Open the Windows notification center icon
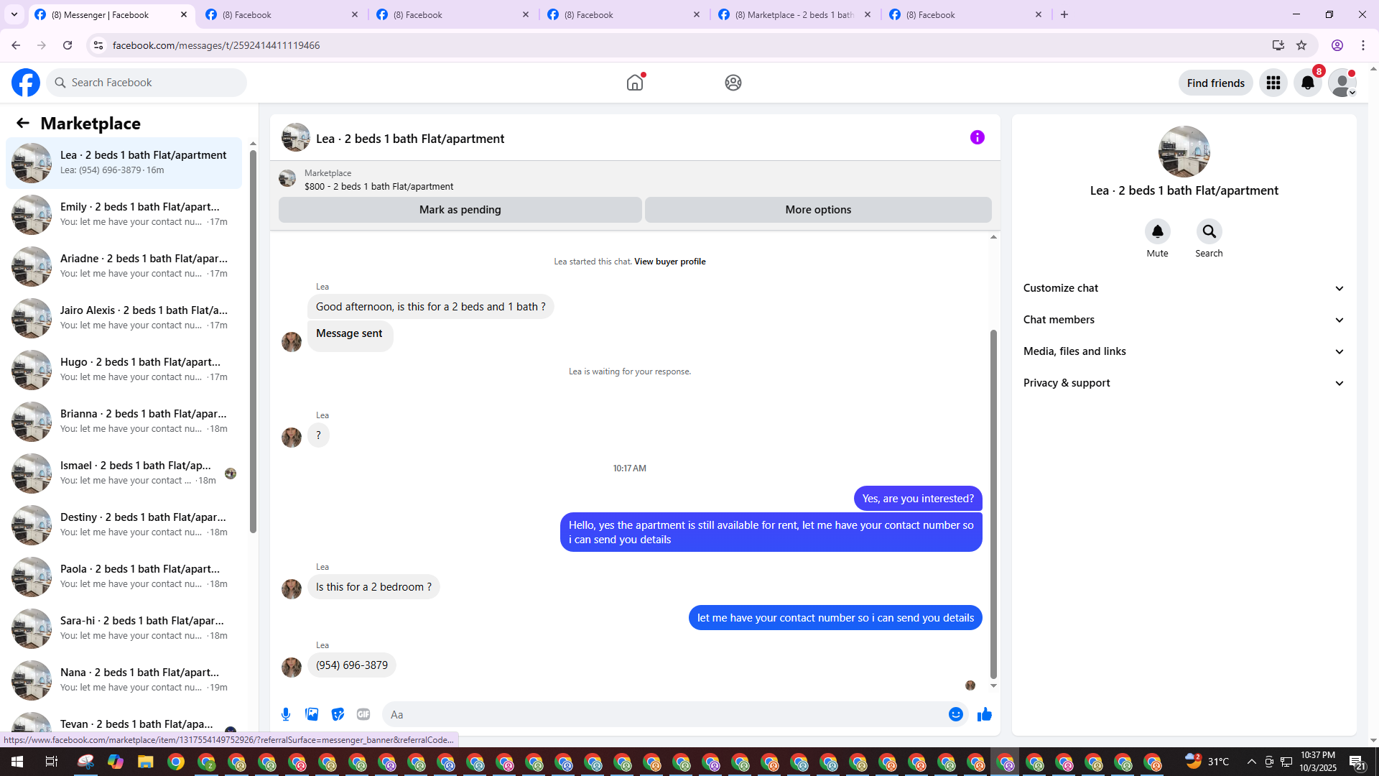This screenshot has width=1379, height=776. click(1357, 762)
